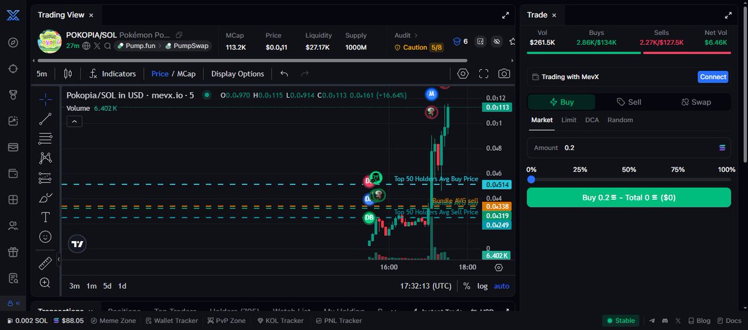Open the people referral icon in sidebar

tap(13, 225)
